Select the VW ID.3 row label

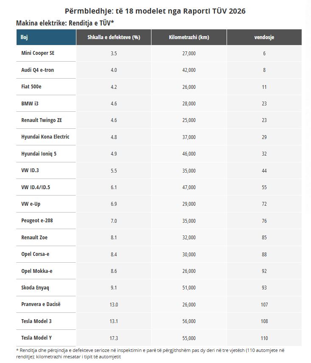tap(30, 170)
